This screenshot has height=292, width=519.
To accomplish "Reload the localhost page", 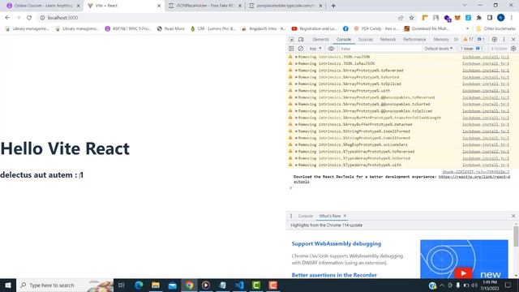I will point(29,18).
